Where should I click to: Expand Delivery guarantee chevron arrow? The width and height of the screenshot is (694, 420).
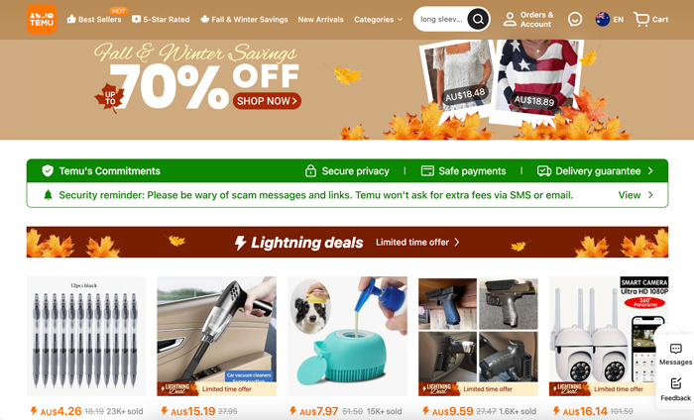click(650, 170)
